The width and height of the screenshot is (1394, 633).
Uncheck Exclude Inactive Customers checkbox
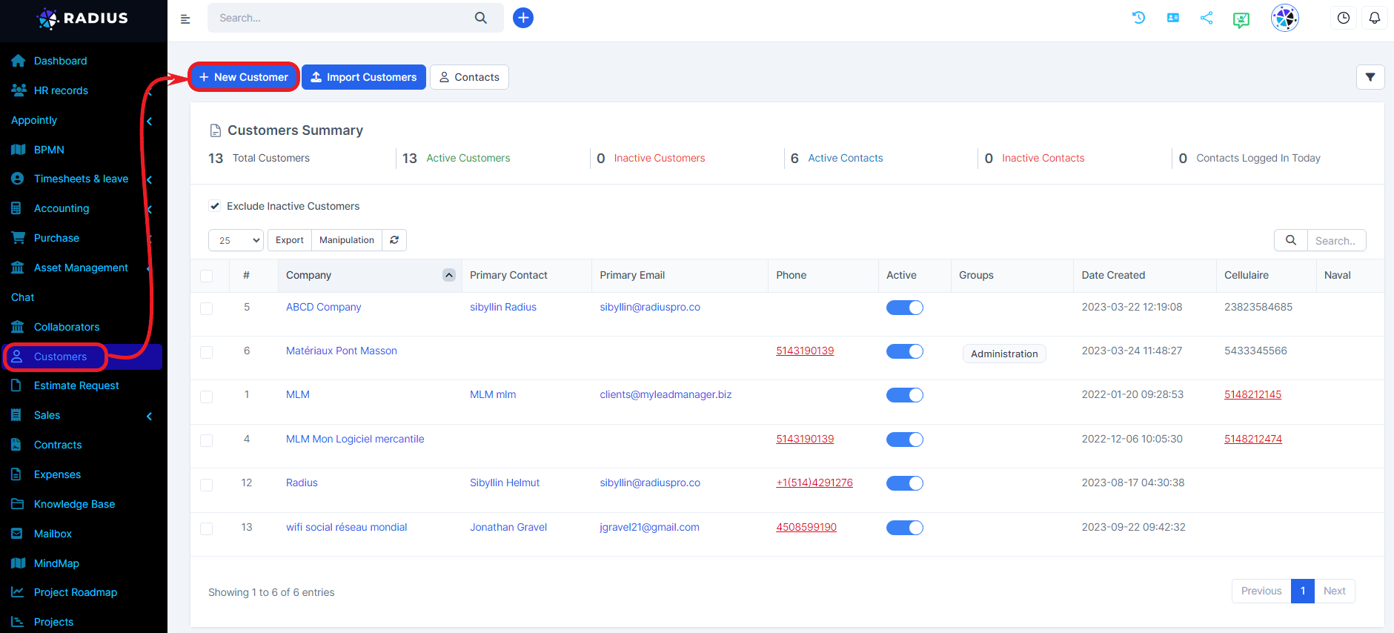tap(215, 206)
